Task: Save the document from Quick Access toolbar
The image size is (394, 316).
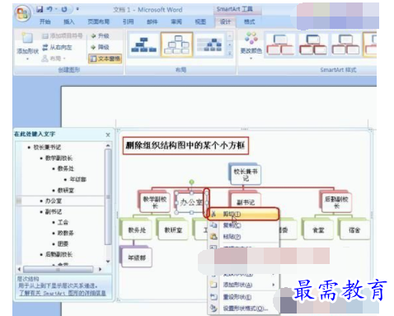Action: click(40, 9)
